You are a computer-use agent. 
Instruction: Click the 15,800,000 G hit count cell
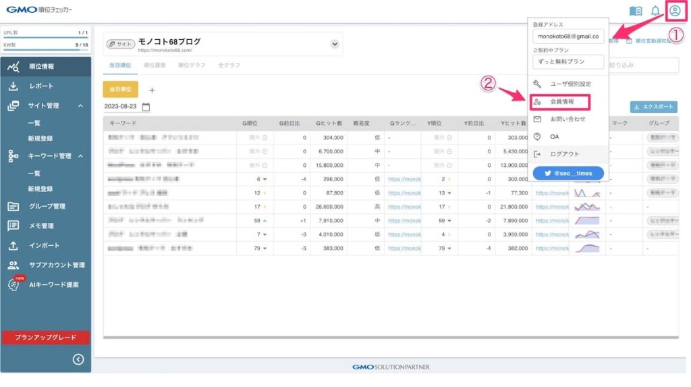click(329, 165)
